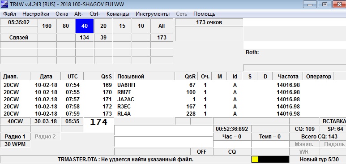346x164 pixels.
Task: Click the Всего CQ: 143 counter
Action: [318, 137]
